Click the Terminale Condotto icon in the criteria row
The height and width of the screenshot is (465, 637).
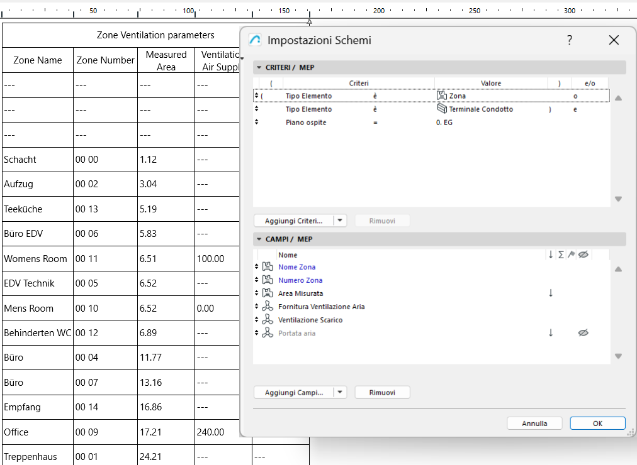441,109
